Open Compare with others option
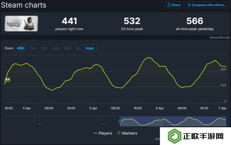 pyautogui.click(x=207, y=5)
